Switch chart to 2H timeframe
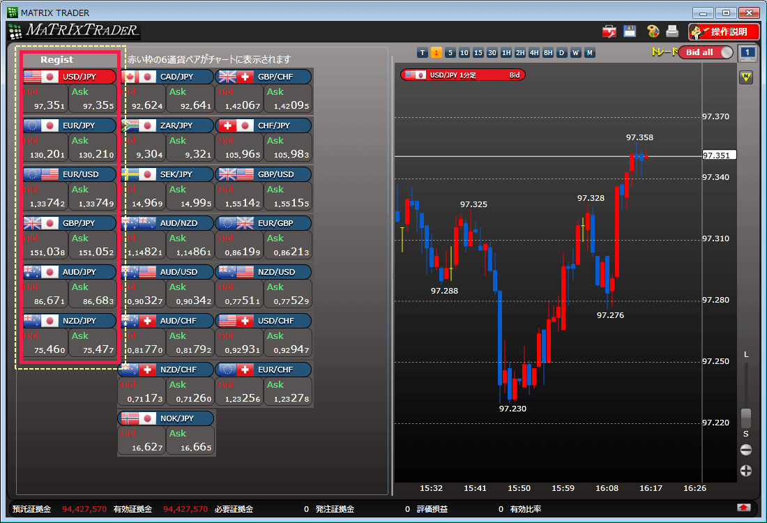Screen dimensions: 767x523 click(520, 53)
